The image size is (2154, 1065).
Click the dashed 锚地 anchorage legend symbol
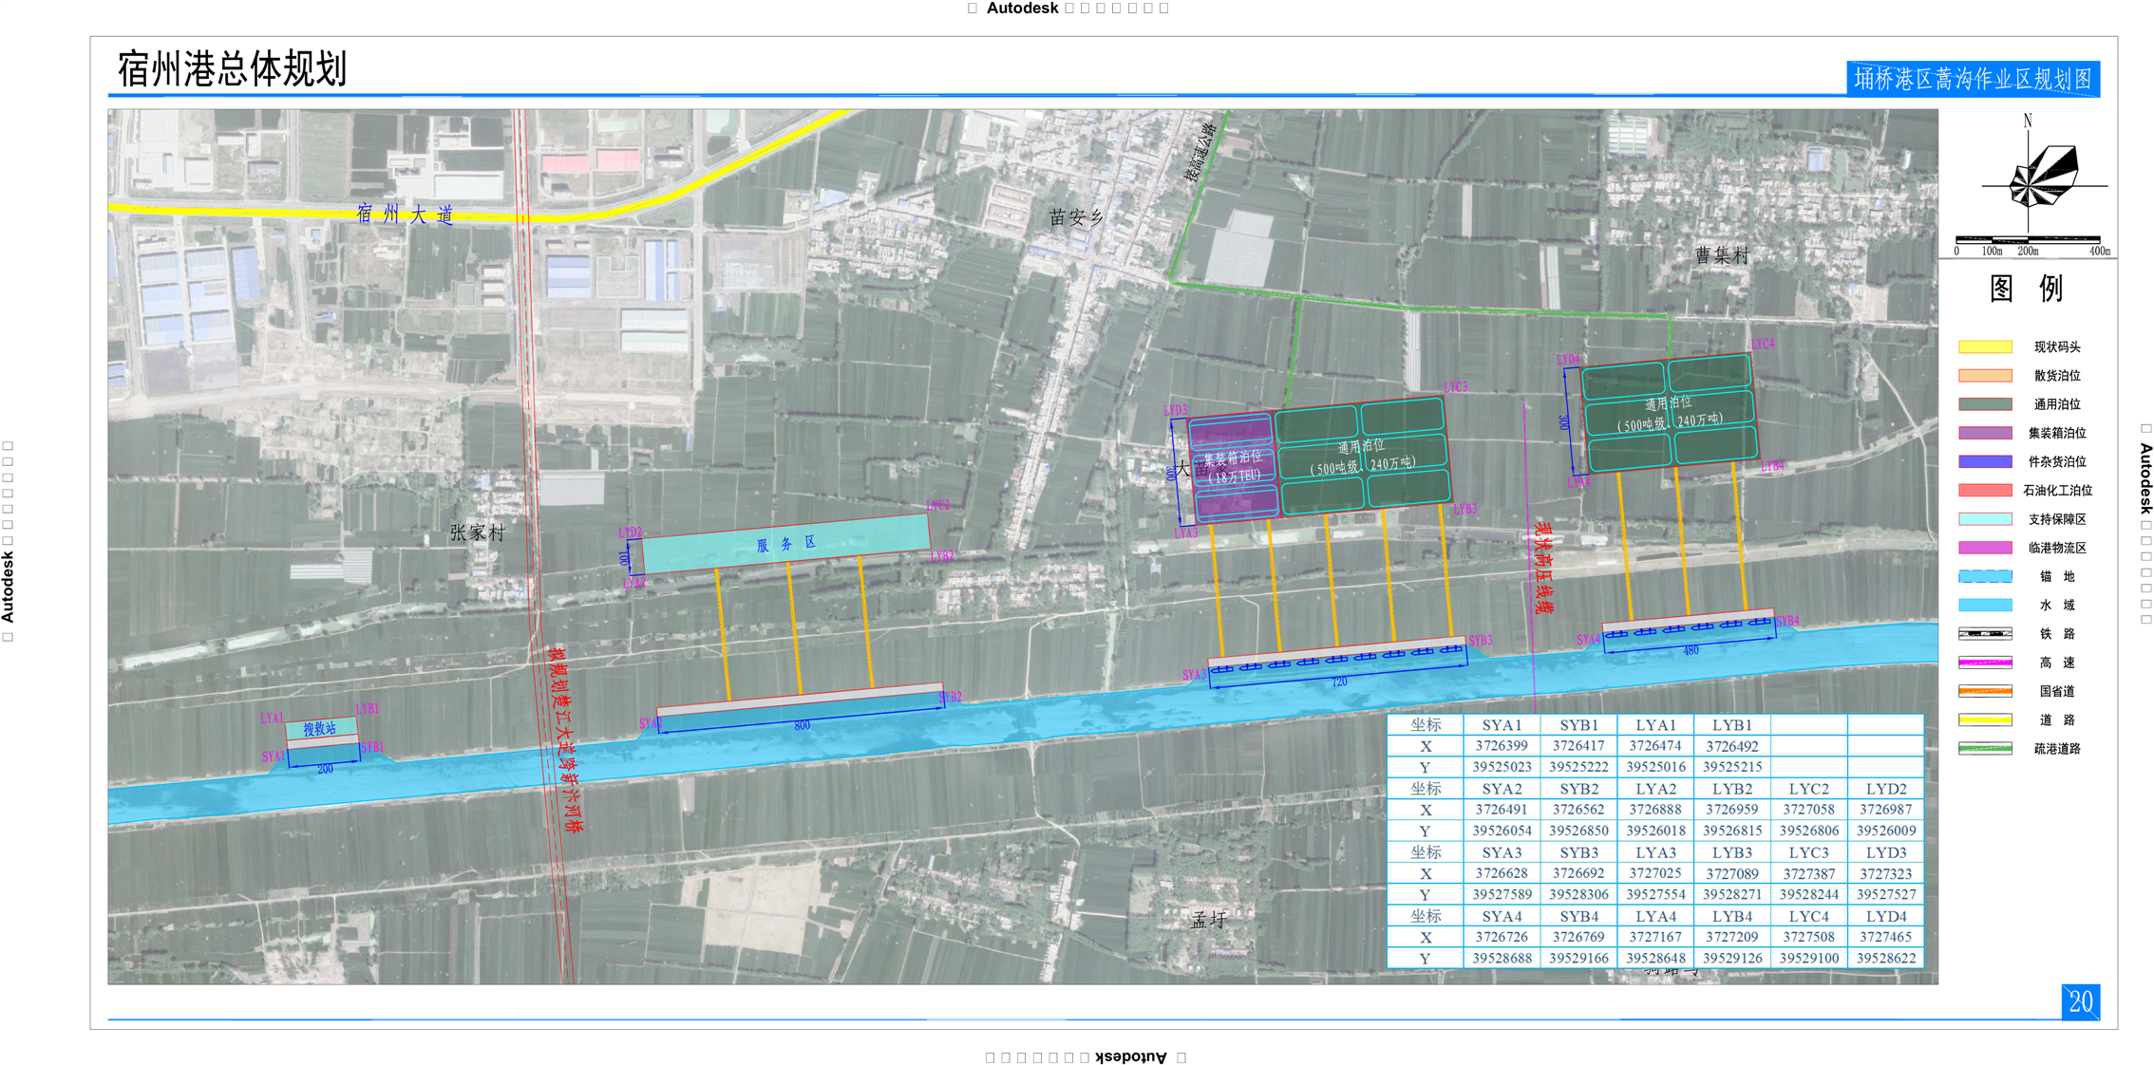pos(1985,576)
